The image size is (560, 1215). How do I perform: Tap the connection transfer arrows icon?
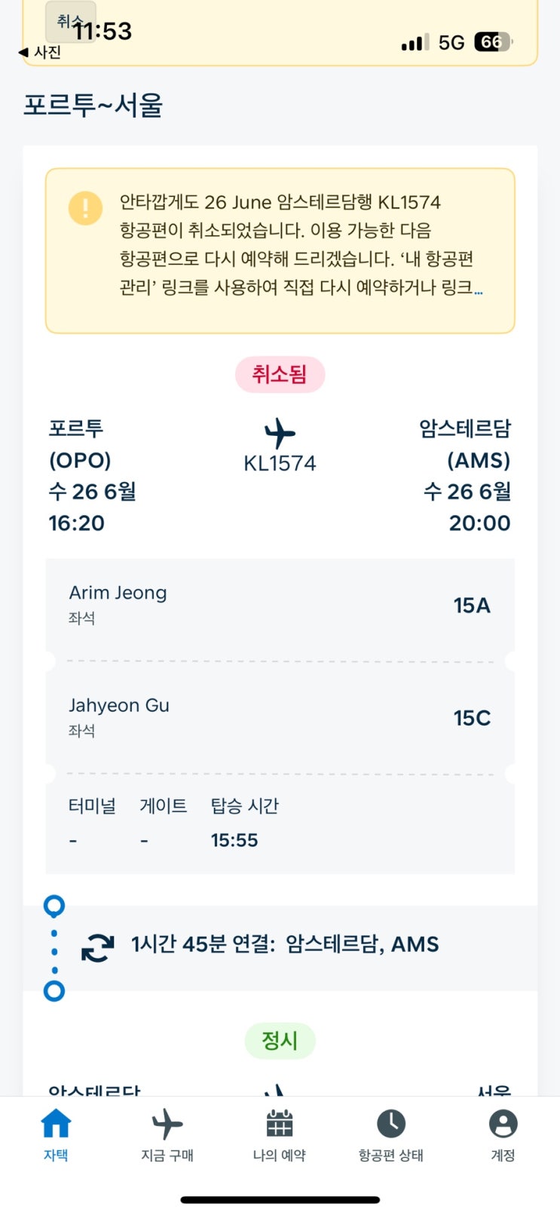click(x=97, y=947)
